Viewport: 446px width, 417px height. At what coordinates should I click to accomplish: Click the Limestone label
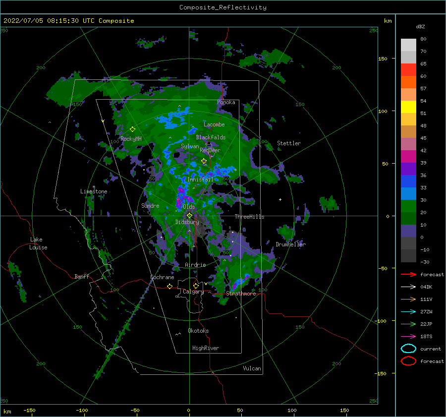pos(94,191)
